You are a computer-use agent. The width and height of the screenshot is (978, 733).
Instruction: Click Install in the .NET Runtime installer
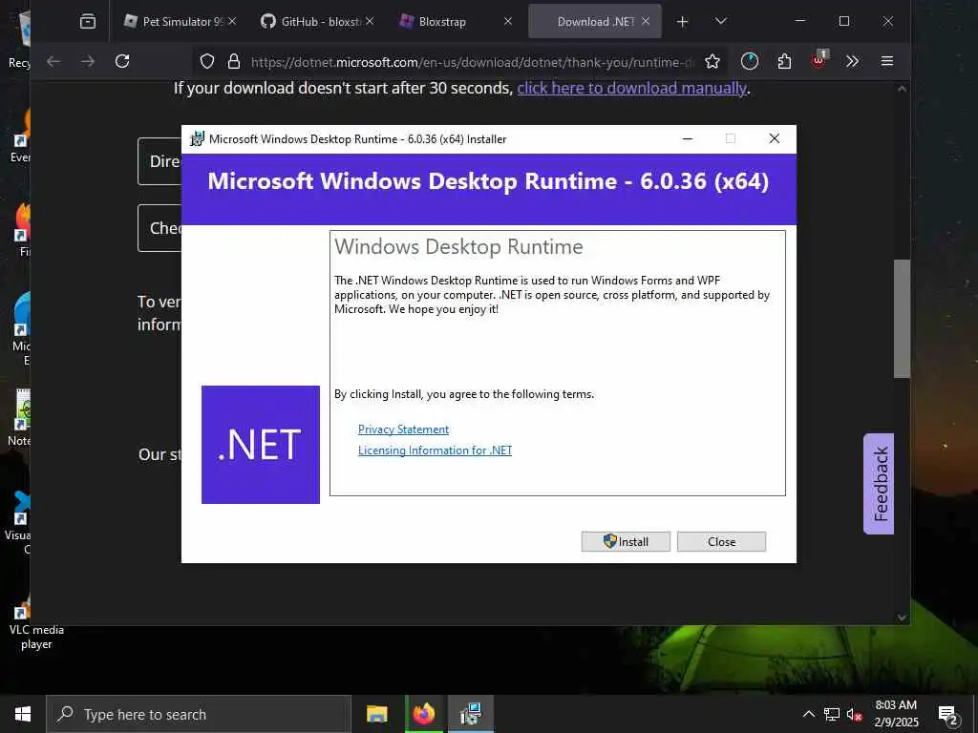pyautogui.click(x=626, y=542)
